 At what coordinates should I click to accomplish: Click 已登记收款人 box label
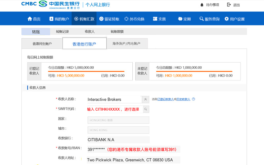[x=34, y=71]
